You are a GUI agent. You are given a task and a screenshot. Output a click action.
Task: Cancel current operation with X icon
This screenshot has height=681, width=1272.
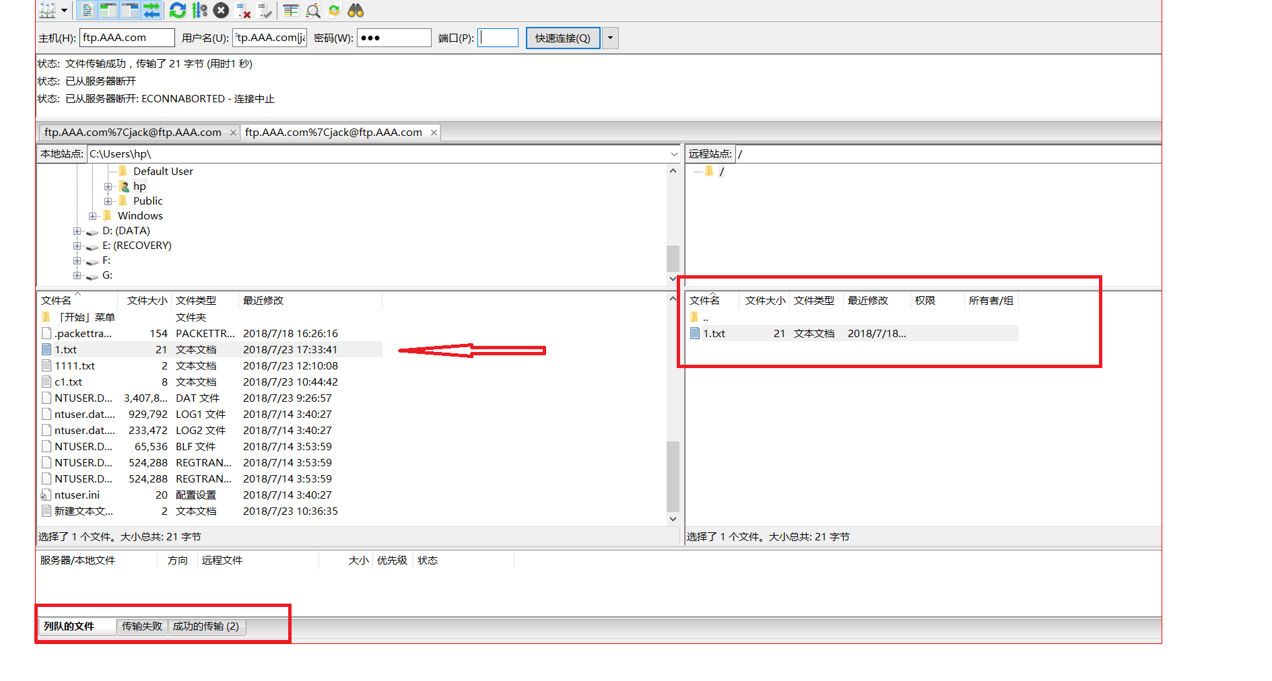221,10
